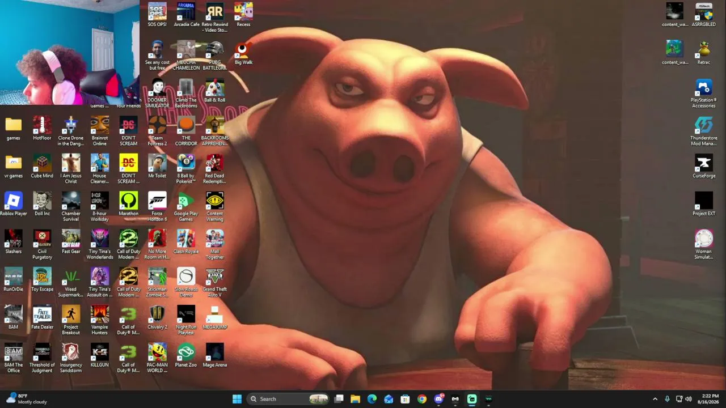Open PUBG BATTLEGROUNDS shortcut
726x408 pixels.
tap(214, 56)
